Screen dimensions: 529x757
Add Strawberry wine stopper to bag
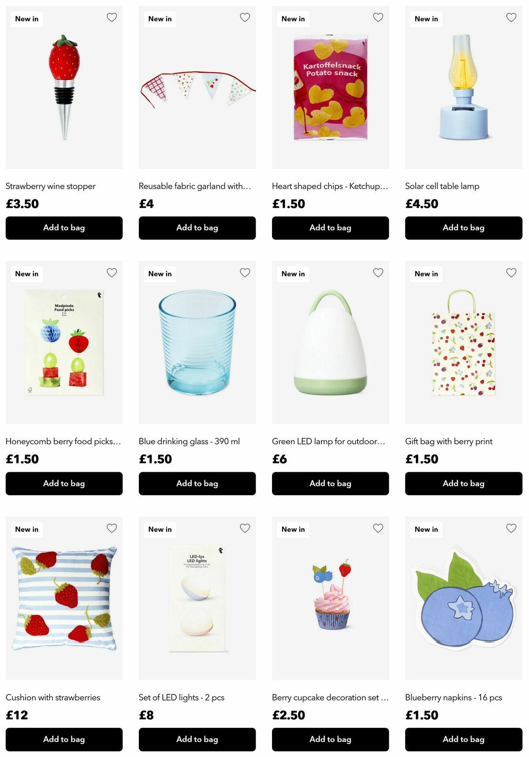[x=64, y=228]
